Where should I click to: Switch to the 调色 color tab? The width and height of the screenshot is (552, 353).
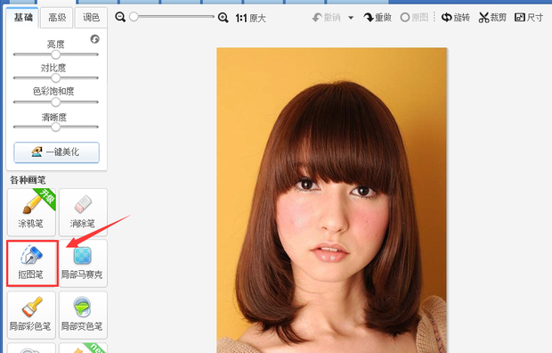click(91, 17)
